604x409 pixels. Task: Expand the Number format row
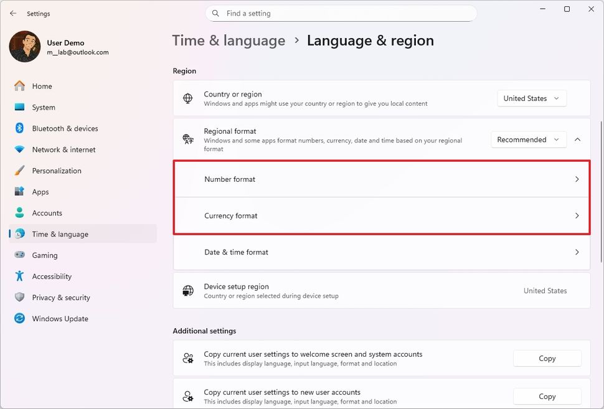(x=381, y=179)
